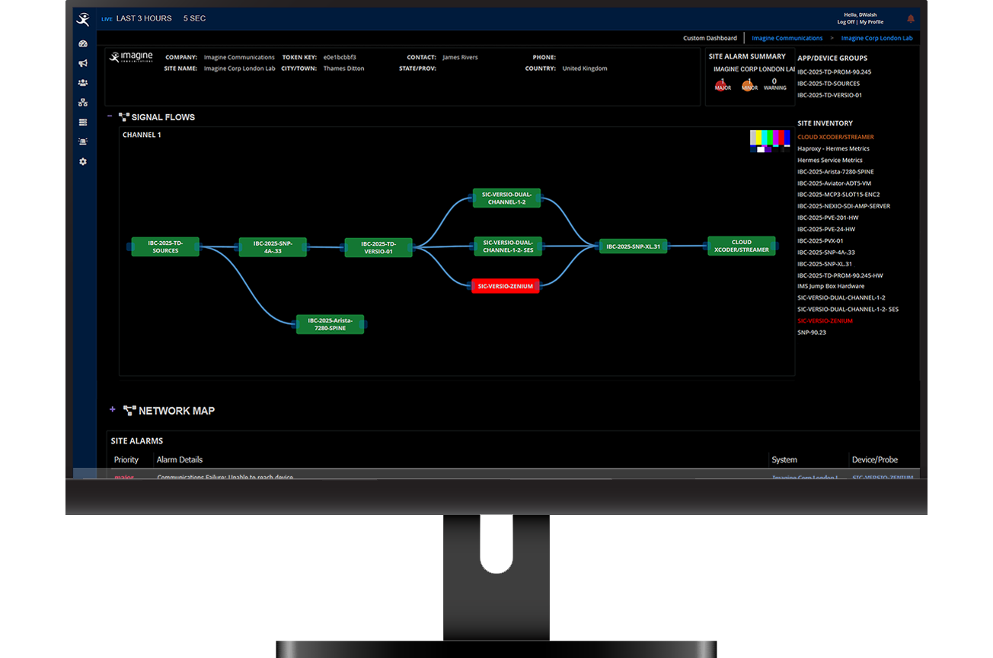
Task: Open IBC-2025-NEXIO-SDI-AMP-SERVER inventory item
Action: tap(844, 205)
